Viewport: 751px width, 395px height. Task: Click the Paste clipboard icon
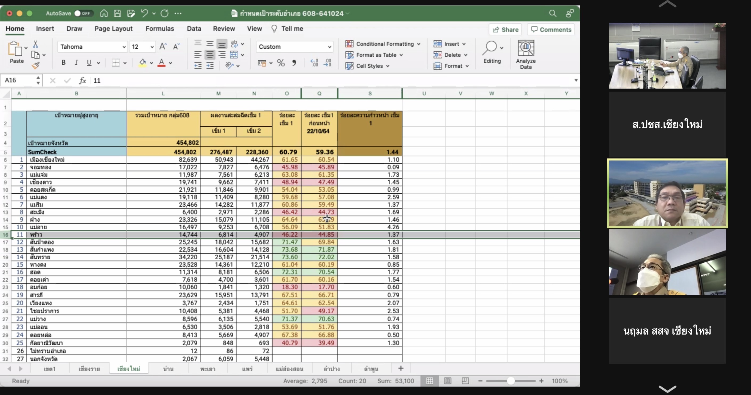(15, 48)
